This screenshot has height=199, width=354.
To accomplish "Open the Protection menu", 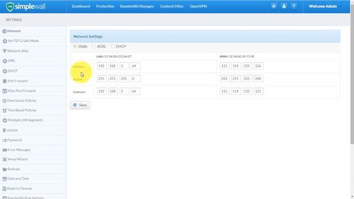I will point(105,6).
